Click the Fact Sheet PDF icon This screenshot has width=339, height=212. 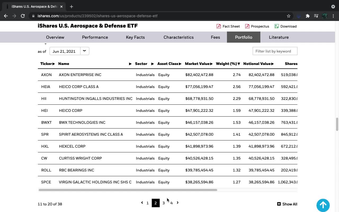click(x=219, y=26)
